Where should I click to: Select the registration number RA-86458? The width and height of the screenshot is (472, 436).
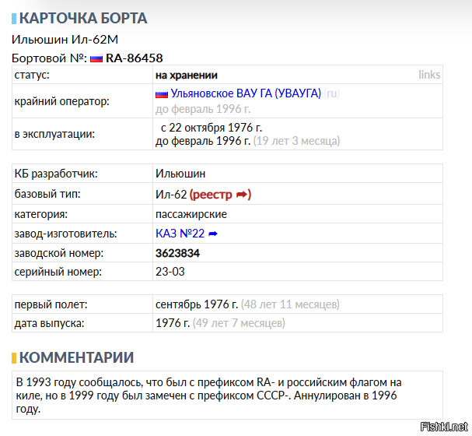[x=135, y=58]
